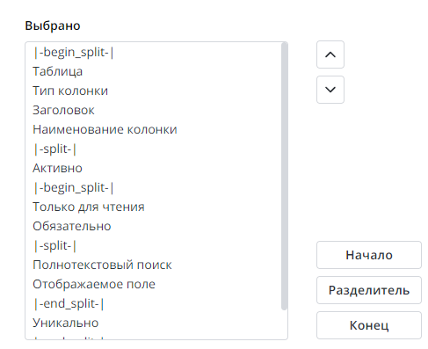Viewport: 428px width, 349px height.
Task: Select the Активно list item
Action: [x=153, y=168]
